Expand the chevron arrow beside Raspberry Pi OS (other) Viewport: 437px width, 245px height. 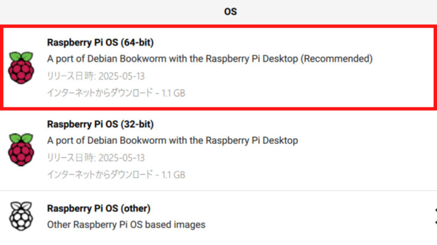pos(435,216)
